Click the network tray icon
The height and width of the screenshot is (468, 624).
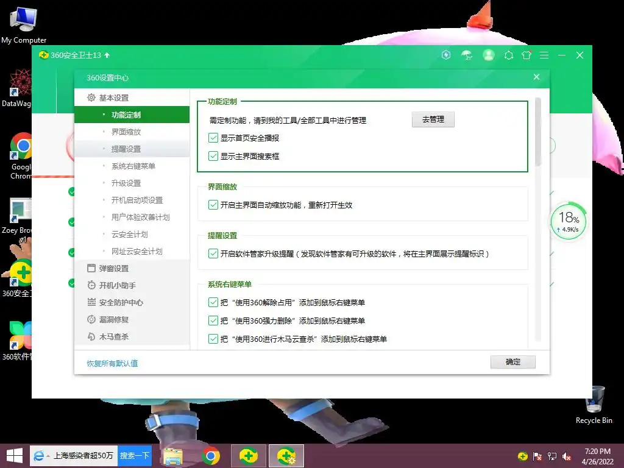[552, 456]
